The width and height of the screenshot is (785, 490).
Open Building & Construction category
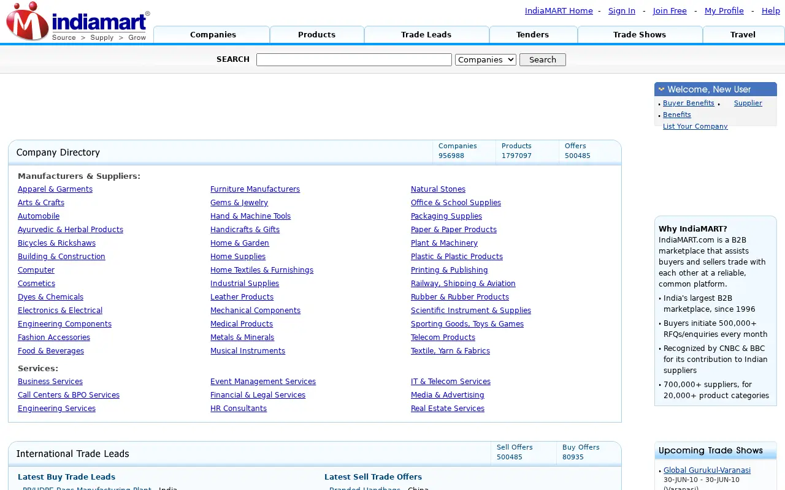[61, 257]
